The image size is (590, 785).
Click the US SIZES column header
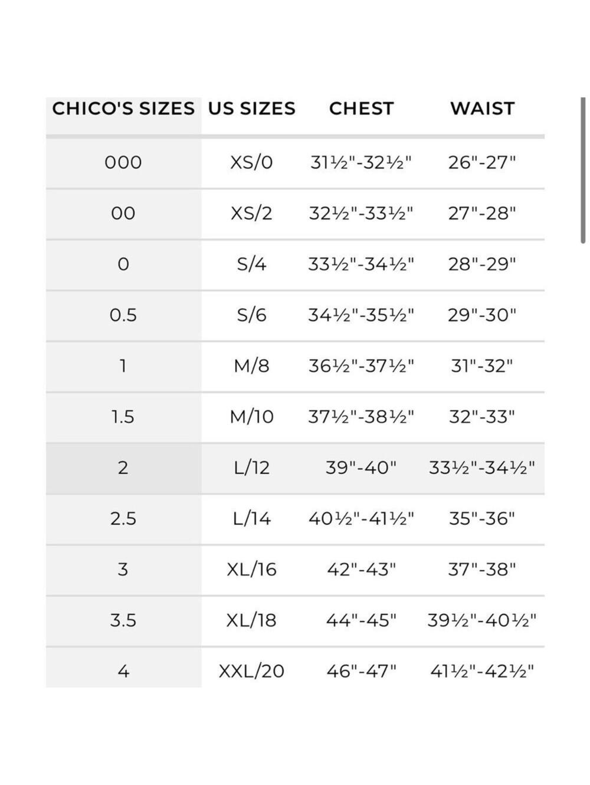[252, 109]
